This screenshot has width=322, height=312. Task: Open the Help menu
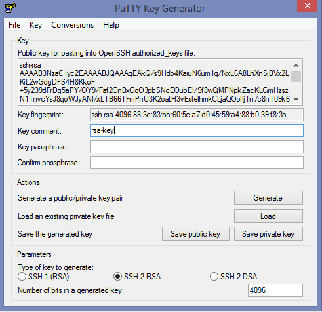(x=111, y=25)
